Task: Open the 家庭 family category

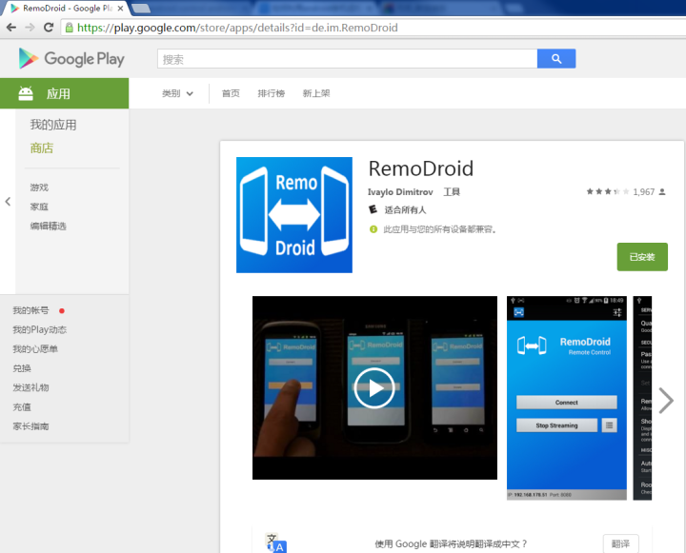Action: (39, 207)
